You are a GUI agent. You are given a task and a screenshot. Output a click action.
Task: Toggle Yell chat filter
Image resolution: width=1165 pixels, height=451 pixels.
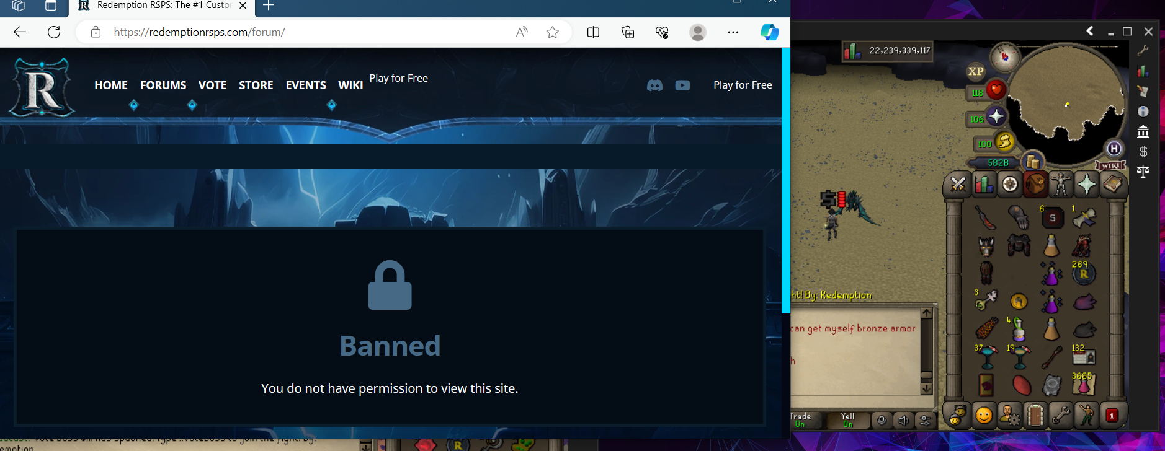847,420
